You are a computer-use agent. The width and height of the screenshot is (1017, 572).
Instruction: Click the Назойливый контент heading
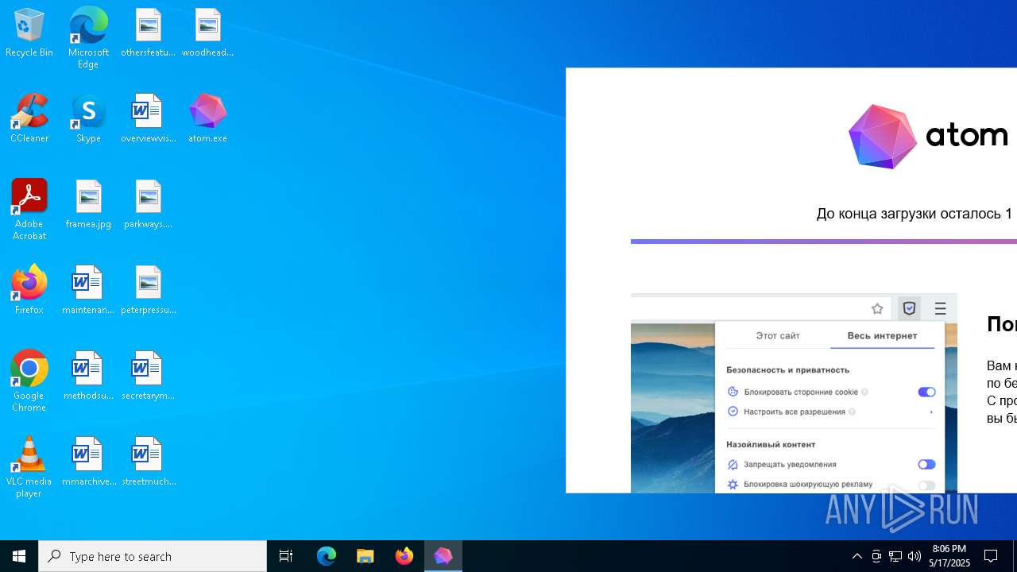pyautogui.click(x=771, y=444)
